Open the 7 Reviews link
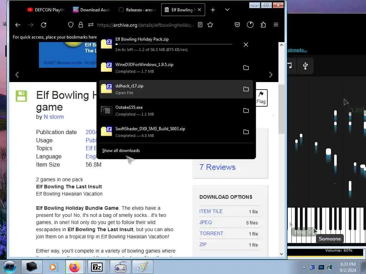The width and height of the screenshot is (366, 274). click(218, 167)
